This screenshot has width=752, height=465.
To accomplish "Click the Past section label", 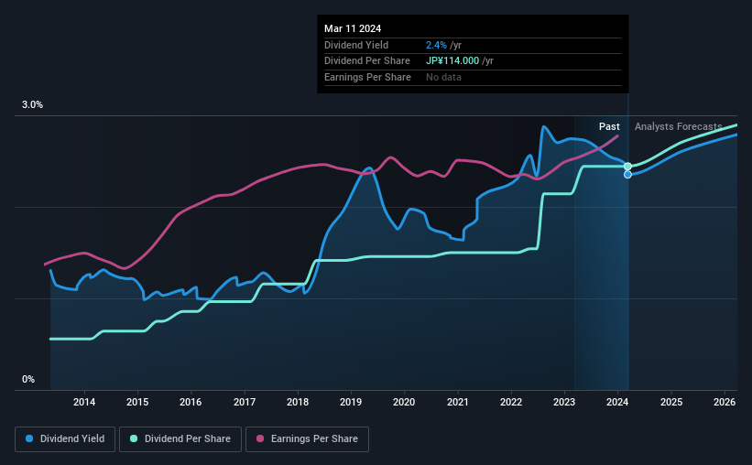I will [x=609, y=126].
